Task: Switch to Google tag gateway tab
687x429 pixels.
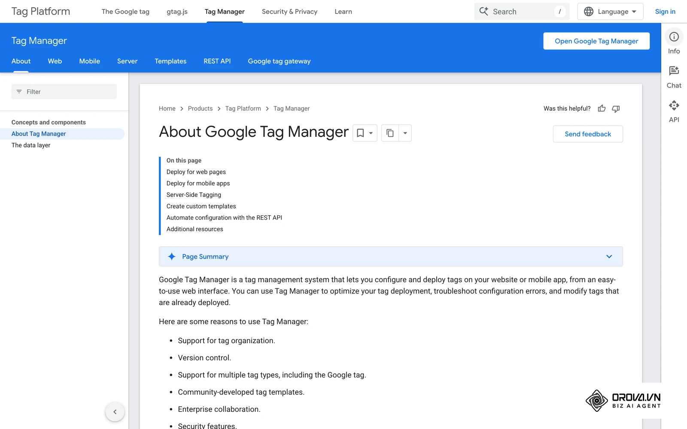Action: pyautogui.click(x=279, y=61)
